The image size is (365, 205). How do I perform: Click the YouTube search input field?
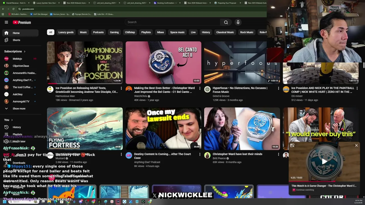(x=172, y=22)
